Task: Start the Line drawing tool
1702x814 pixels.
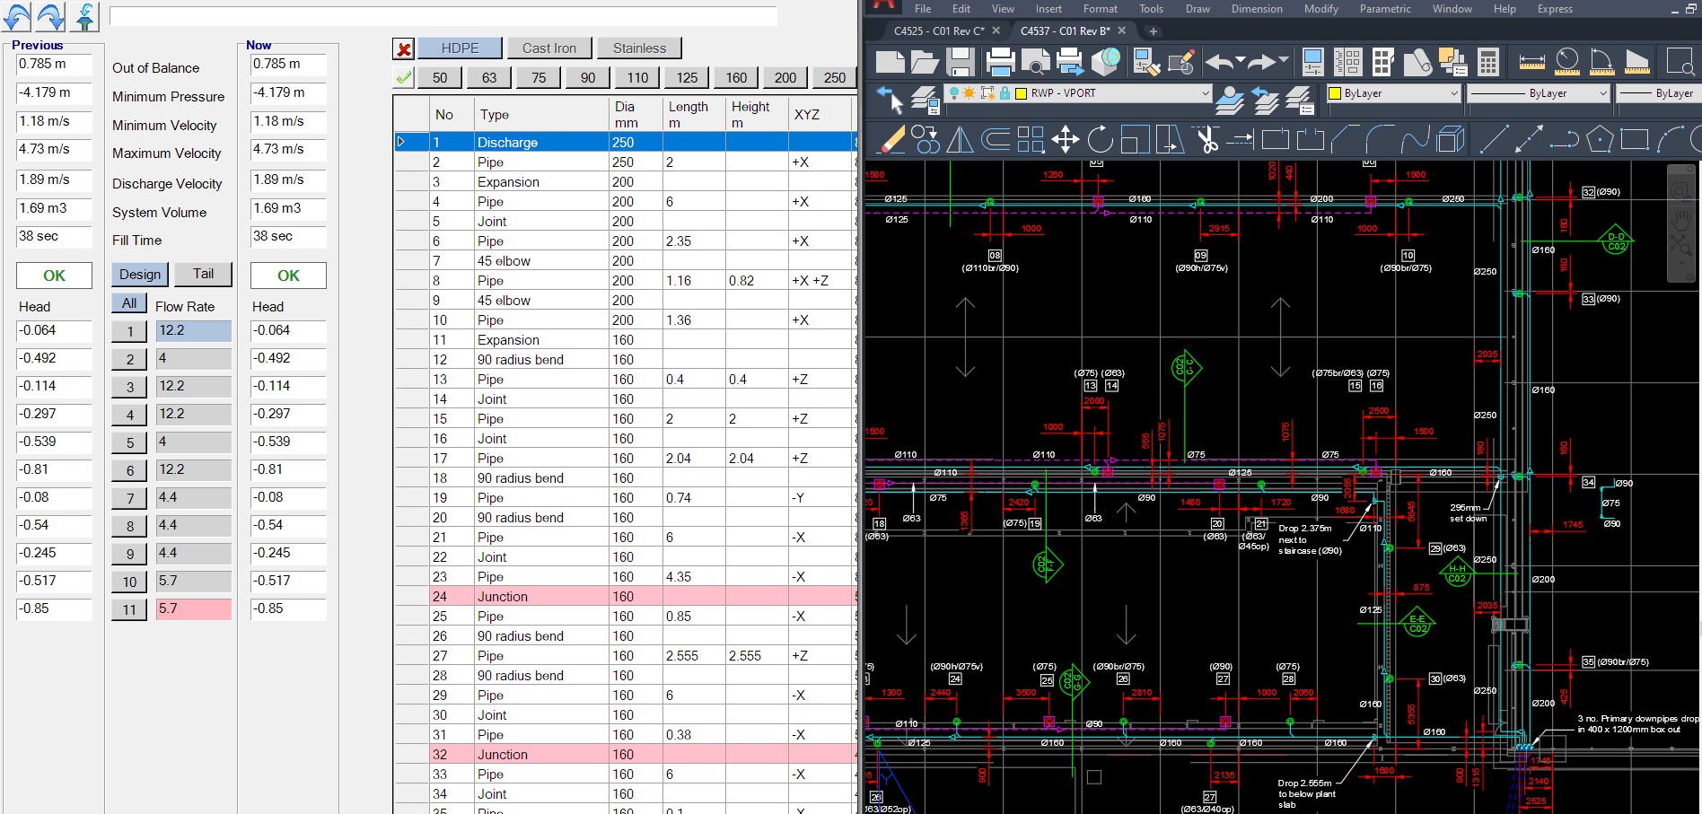Action: tap(1493, 139)
